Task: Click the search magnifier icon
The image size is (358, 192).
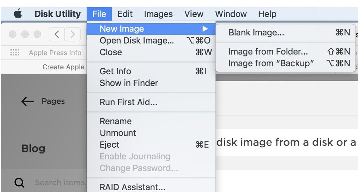Action: click(x=19, y=183)
